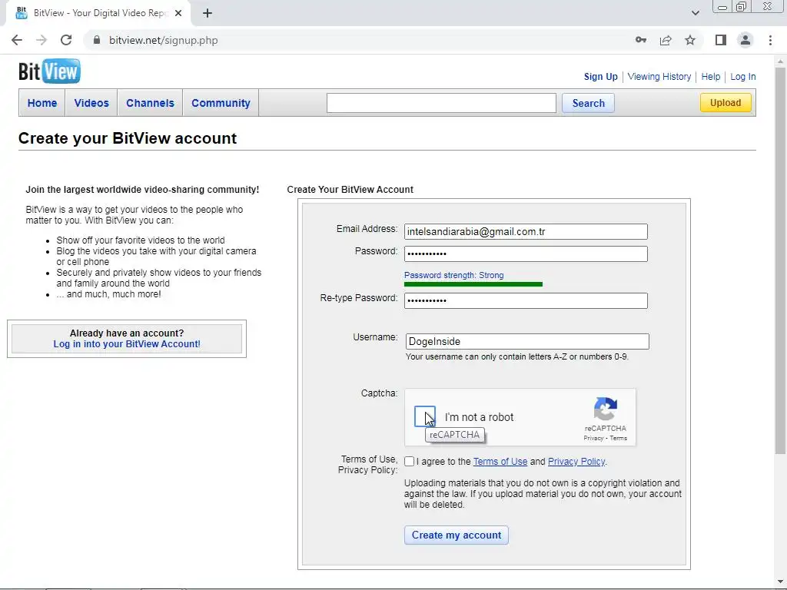
Task: Click the Help header link
Action: click(710, 77)
